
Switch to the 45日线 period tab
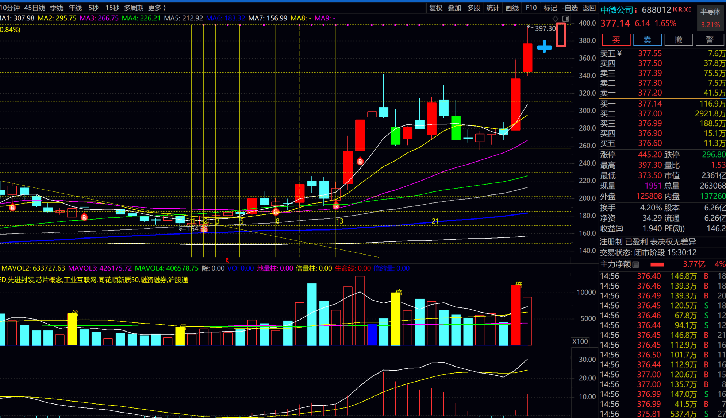coord(35,8)
